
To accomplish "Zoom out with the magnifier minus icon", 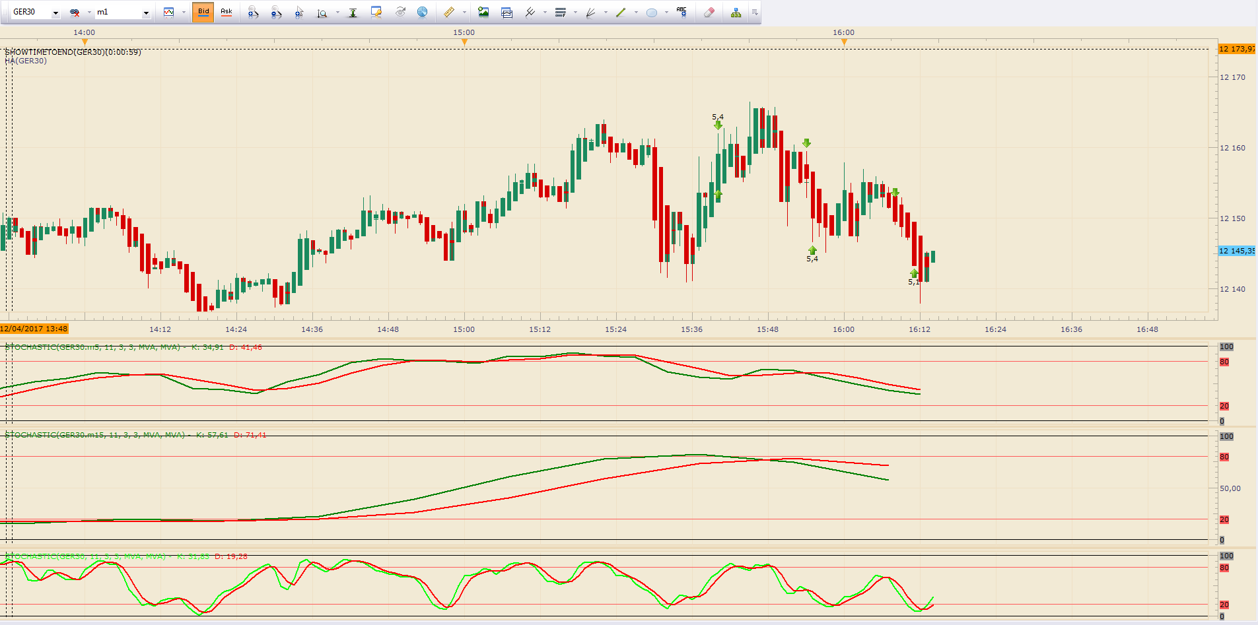I will (x=276, y=13).
